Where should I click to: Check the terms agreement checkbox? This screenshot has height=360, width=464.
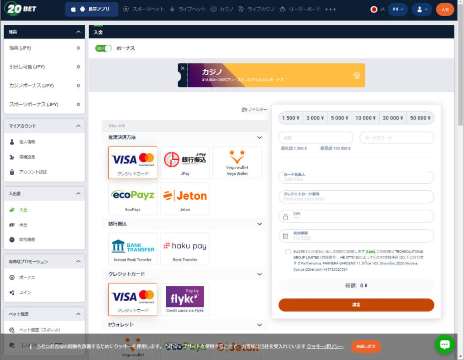click(x=288, y=251)
